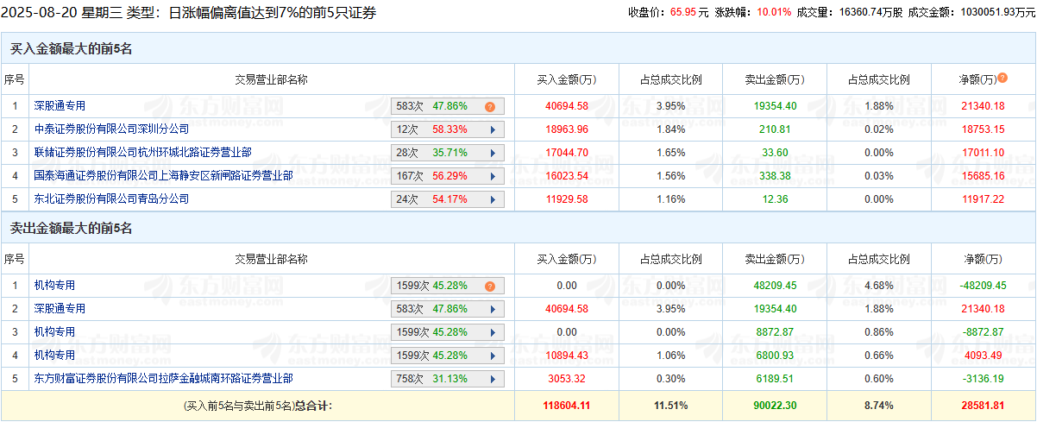The image size is (1037, 422).
Task: Open 东北证券股份有限公司青岛分公司 link
Action: tap(111, 199)
